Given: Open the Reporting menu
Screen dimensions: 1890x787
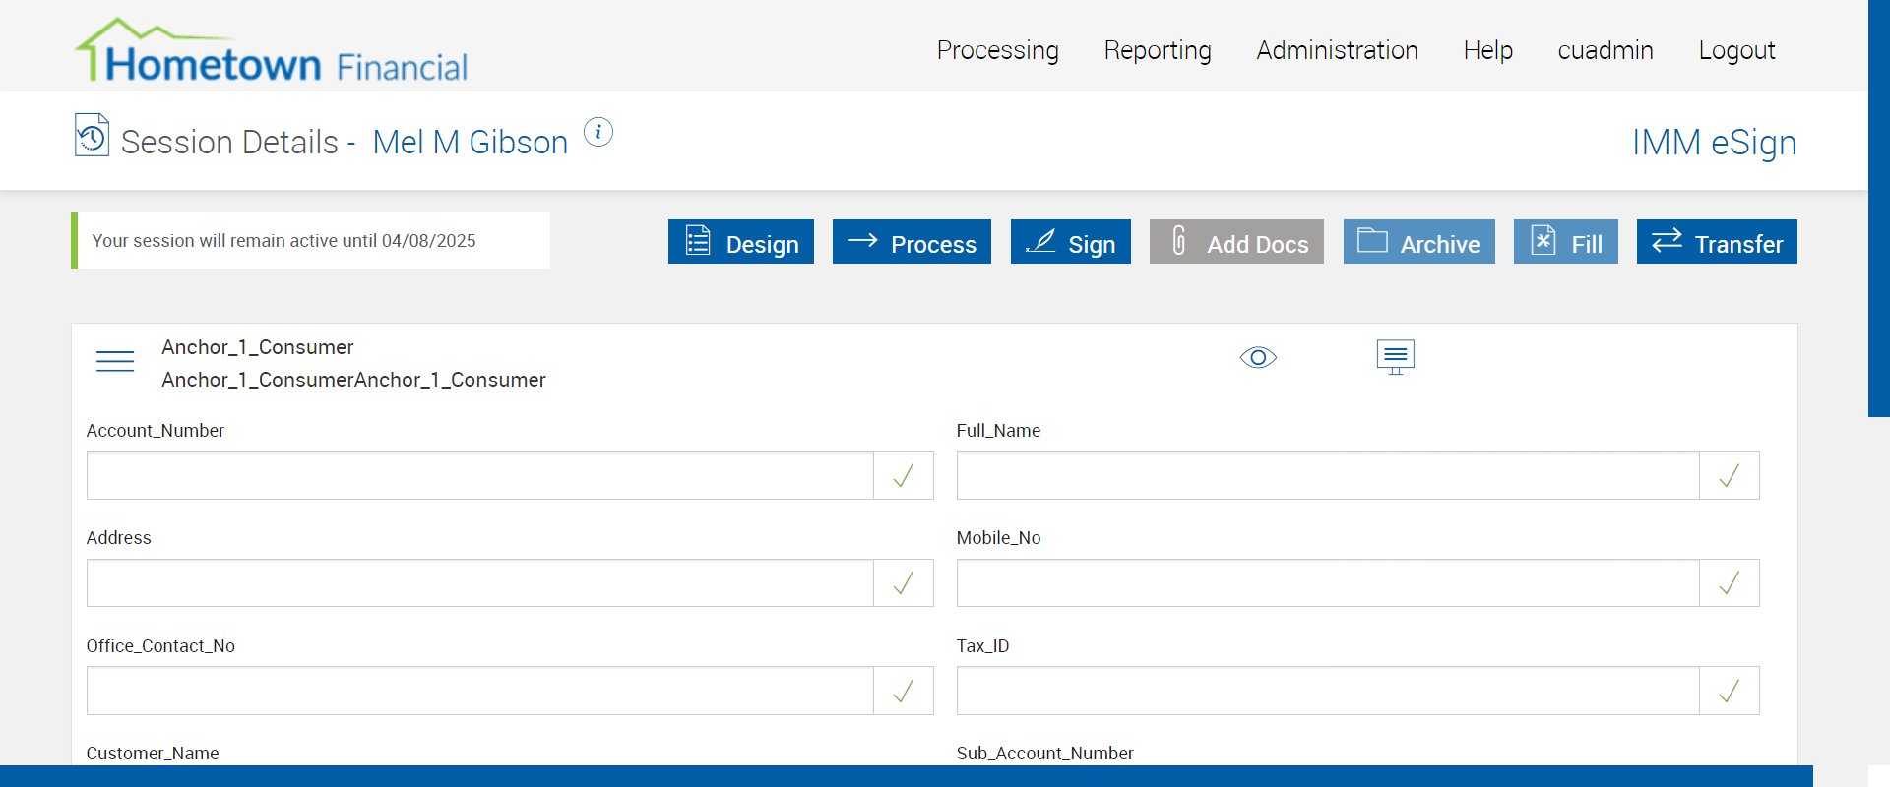Looking at the screenshot, I should coord(1158,50).
